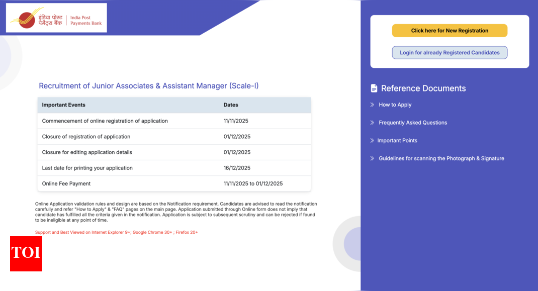
Task: Click the Reference Documents page icon
Action: [374, 88]
